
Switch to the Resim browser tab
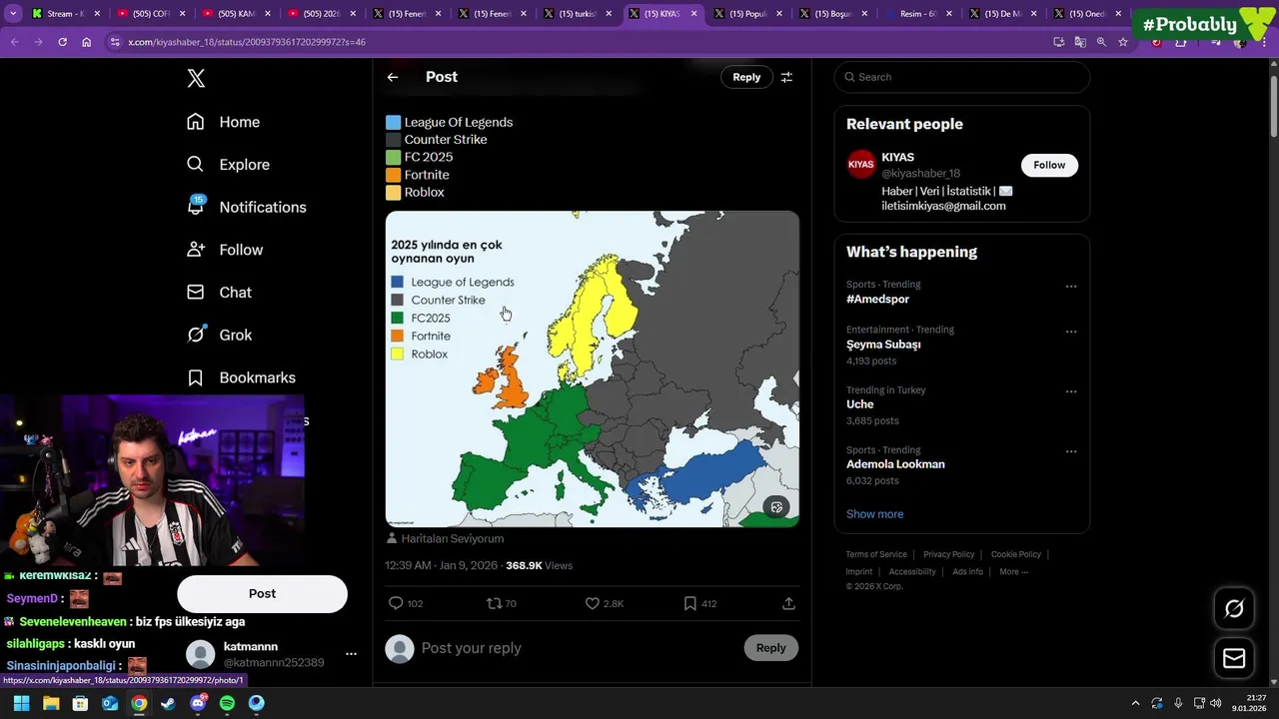(917, 14)
